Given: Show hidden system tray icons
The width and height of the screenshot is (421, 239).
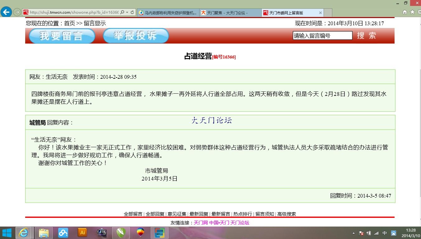Looking at the screenshot, I should tap(353, 233).
